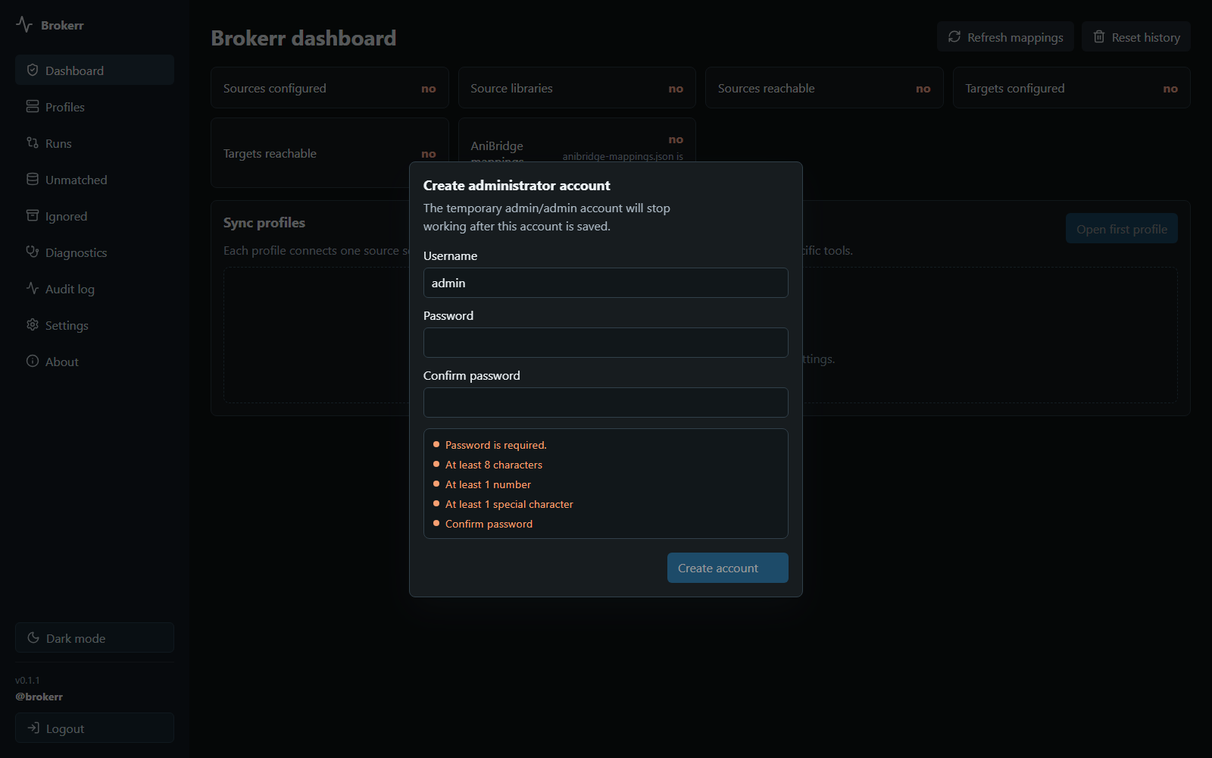The image size is (1212, 758).
Task: Toggle the Dark mode button
Action: [95, 637]
